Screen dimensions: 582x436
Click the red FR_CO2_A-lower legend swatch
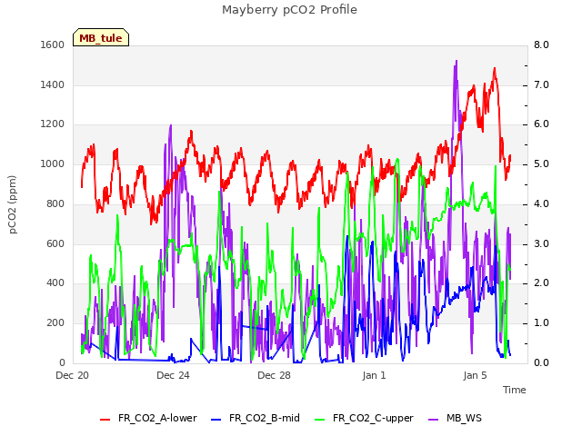tap(105, 420)
